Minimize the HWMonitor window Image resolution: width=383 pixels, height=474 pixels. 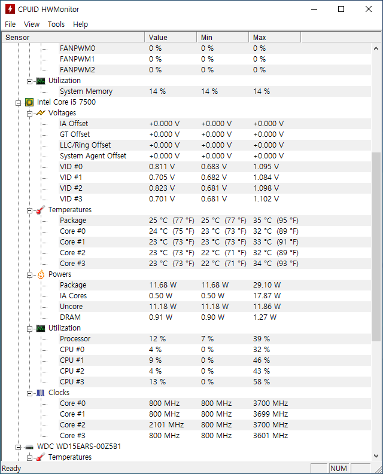[x=314, y=9]
